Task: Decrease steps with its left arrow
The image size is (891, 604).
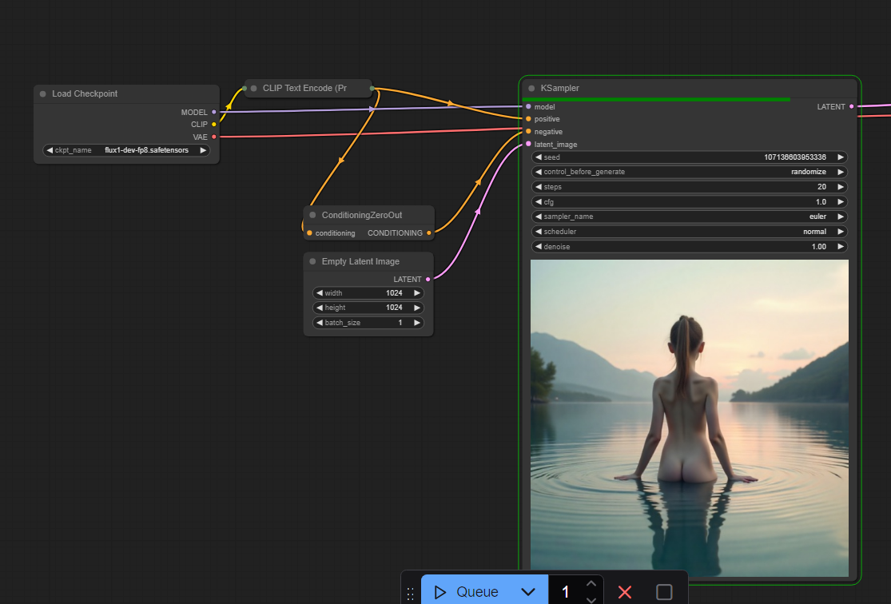Action: tap(538, 187)
